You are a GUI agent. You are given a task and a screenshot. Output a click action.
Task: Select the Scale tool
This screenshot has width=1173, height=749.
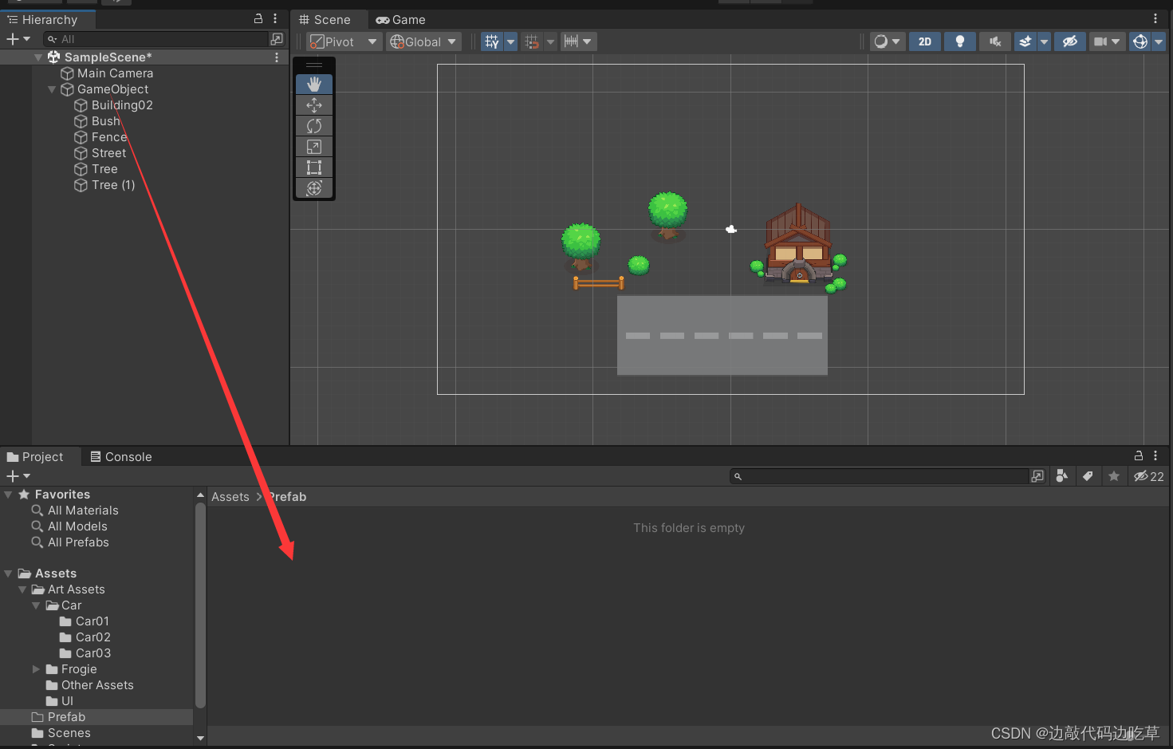click(314, 147)
